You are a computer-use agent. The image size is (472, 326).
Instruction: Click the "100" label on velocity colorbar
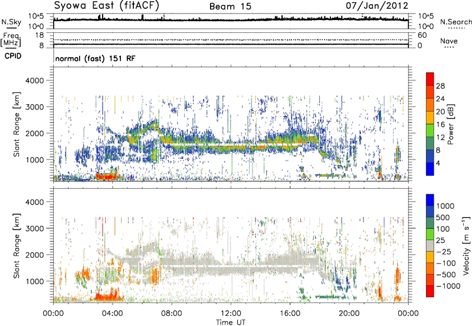click(x=443, y=229)
